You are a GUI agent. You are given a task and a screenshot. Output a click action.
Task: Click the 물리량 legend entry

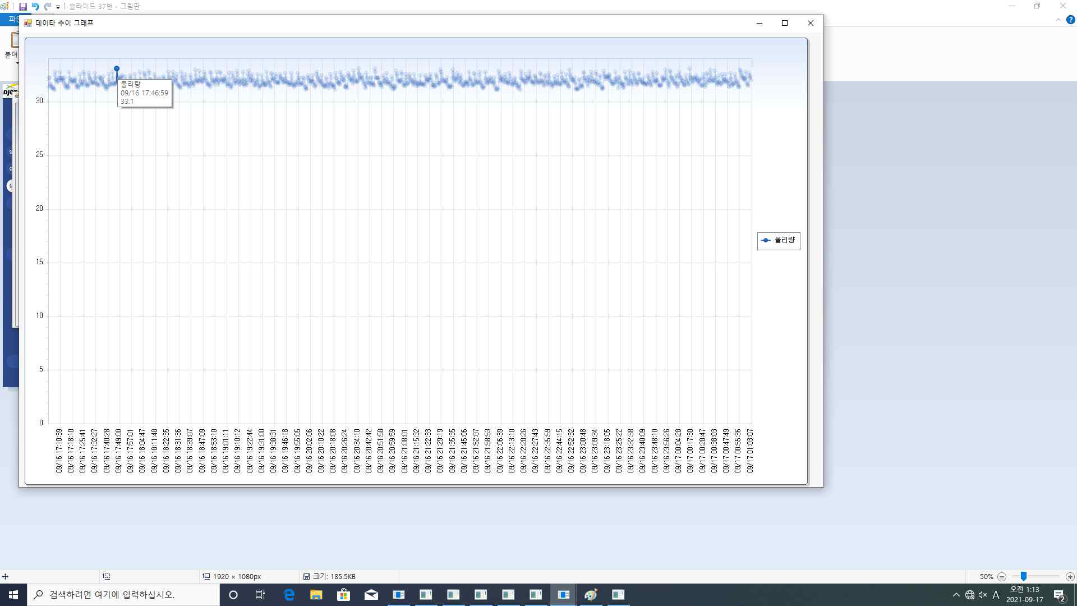click(779, 240)
